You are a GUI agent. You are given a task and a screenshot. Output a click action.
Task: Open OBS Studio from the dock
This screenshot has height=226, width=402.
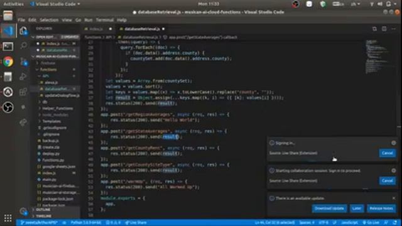coord(8,107)
